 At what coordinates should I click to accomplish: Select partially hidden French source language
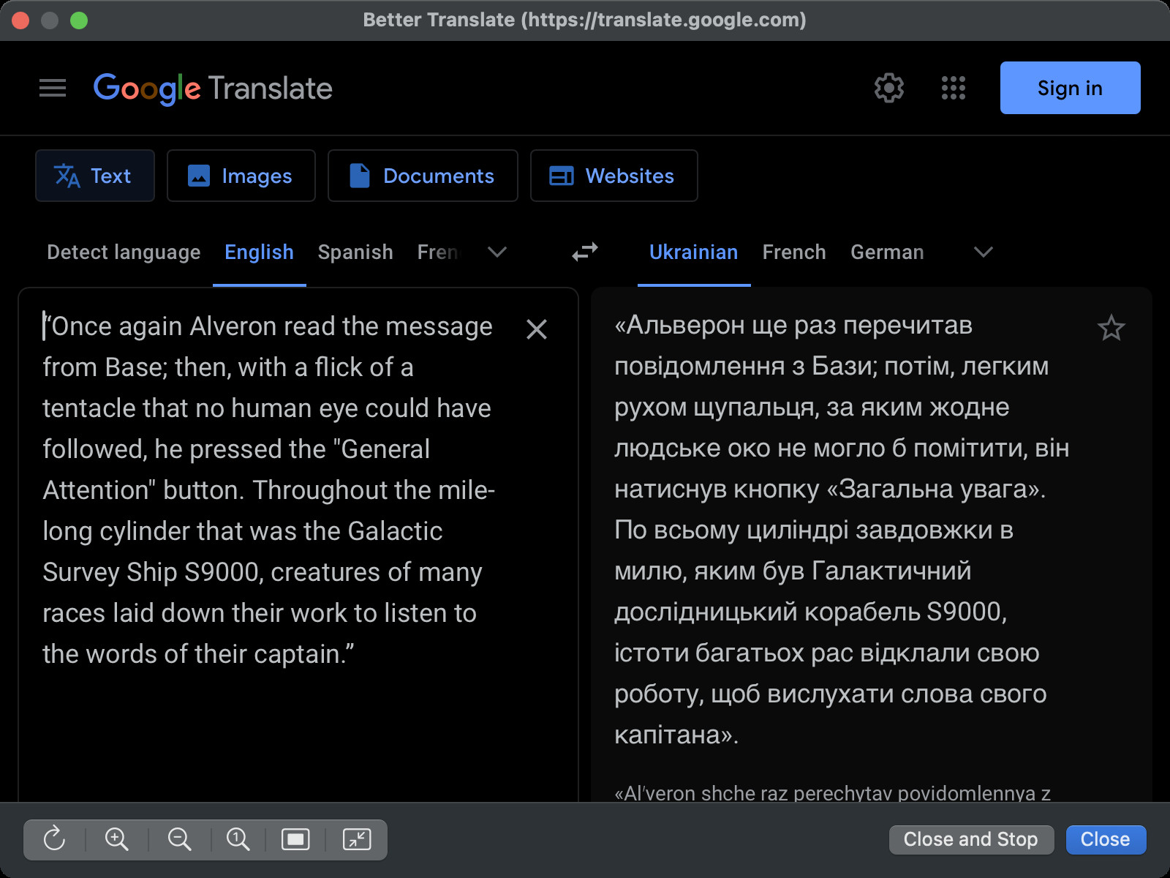click(437, 252)
